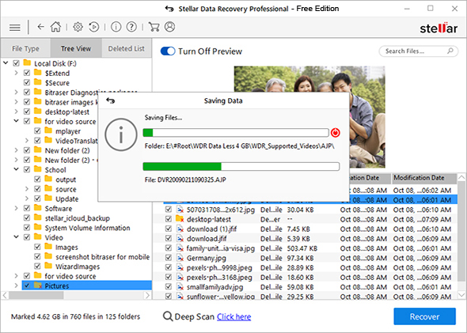The image size is (467, 333).
Task: Uncheck the download (1).jfif checkbox
Action: click(169, 229)
